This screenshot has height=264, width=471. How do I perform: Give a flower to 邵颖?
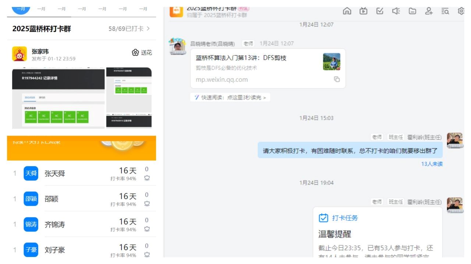click(147, 203)
